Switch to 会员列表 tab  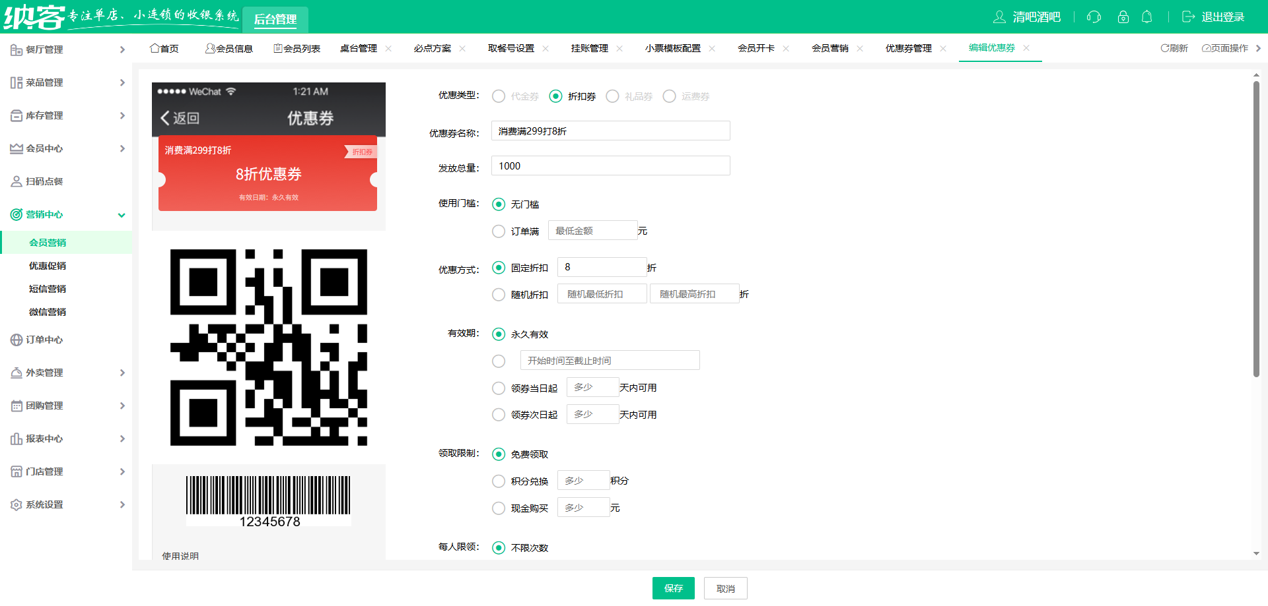[x=297, y=48]
